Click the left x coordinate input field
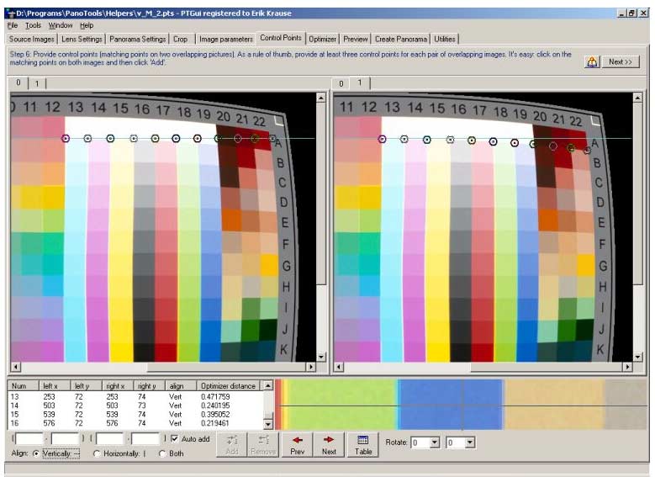This screenshot has height=477, width=655. 29,438
